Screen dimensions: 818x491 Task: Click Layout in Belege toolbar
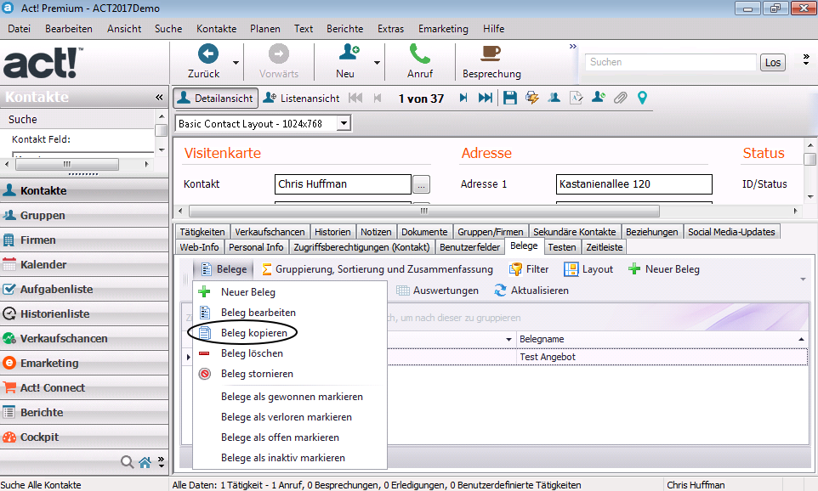(x=588, y=269)
